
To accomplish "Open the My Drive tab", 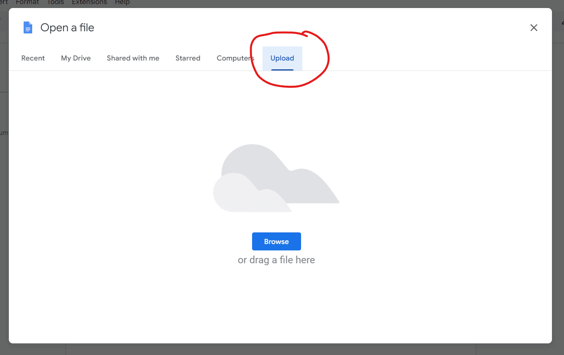I will coord(76,58).
